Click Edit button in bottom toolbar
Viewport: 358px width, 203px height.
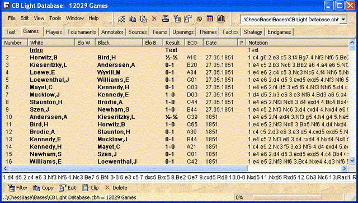pos(68,188)
